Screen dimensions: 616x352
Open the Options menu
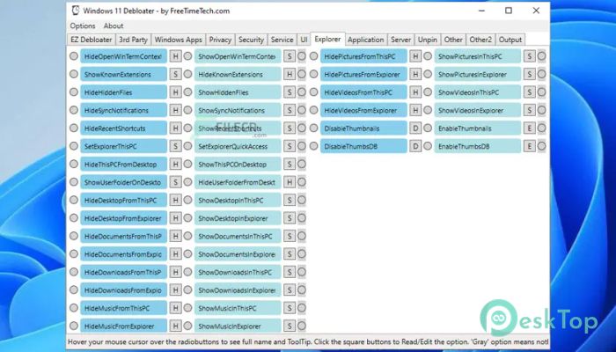coord(83,26)
